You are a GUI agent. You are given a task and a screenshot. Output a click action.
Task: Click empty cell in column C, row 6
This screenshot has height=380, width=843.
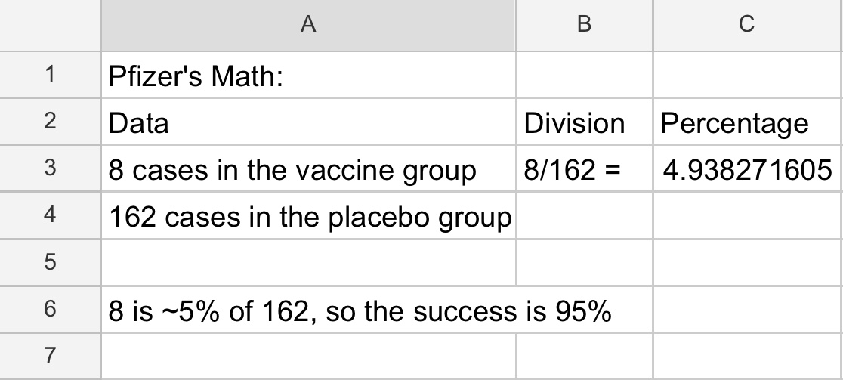click(746, 309)
